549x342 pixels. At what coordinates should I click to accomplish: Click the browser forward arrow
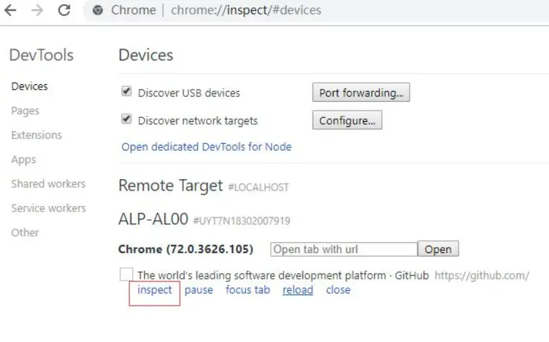click(x=37, y=10)
